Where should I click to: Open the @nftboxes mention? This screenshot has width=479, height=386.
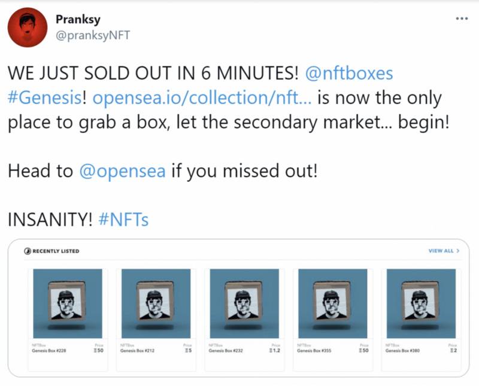(x=349, y=73)
